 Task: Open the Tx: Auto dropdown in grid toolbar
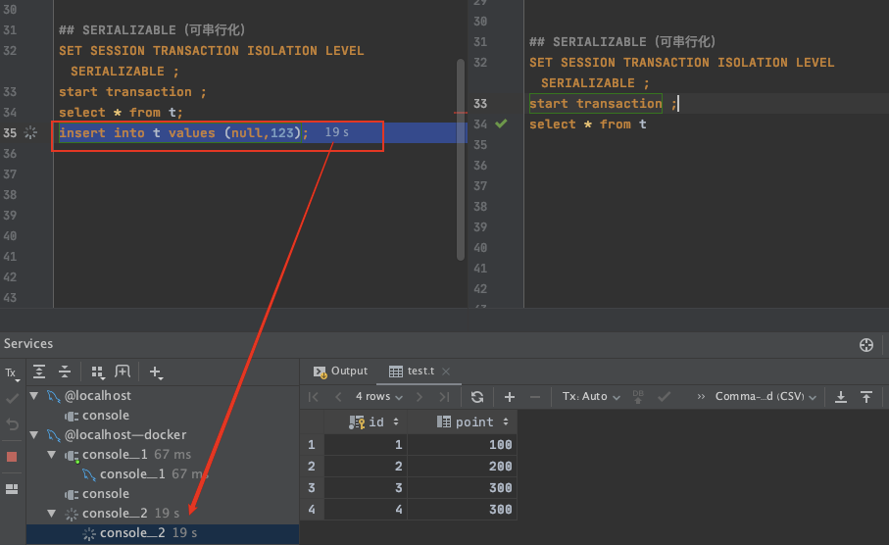pyautogui.click(x=591, y=396)
